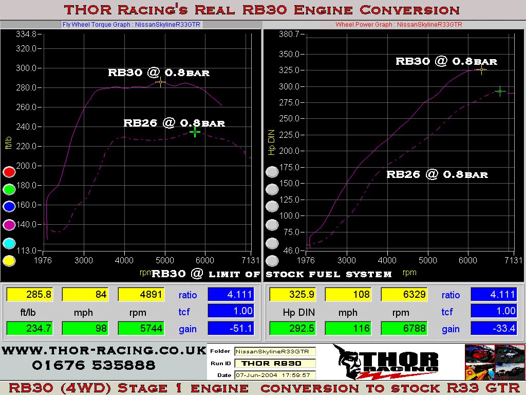
Task: Select the RB30 marker on the torque curve
Action: [x=161, y=82]
